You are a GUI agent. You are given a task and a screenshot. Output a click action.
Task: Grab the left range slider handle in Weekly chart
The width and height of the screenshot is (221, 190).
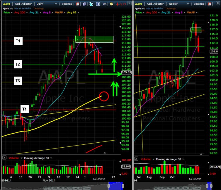(x=207, y=186)
